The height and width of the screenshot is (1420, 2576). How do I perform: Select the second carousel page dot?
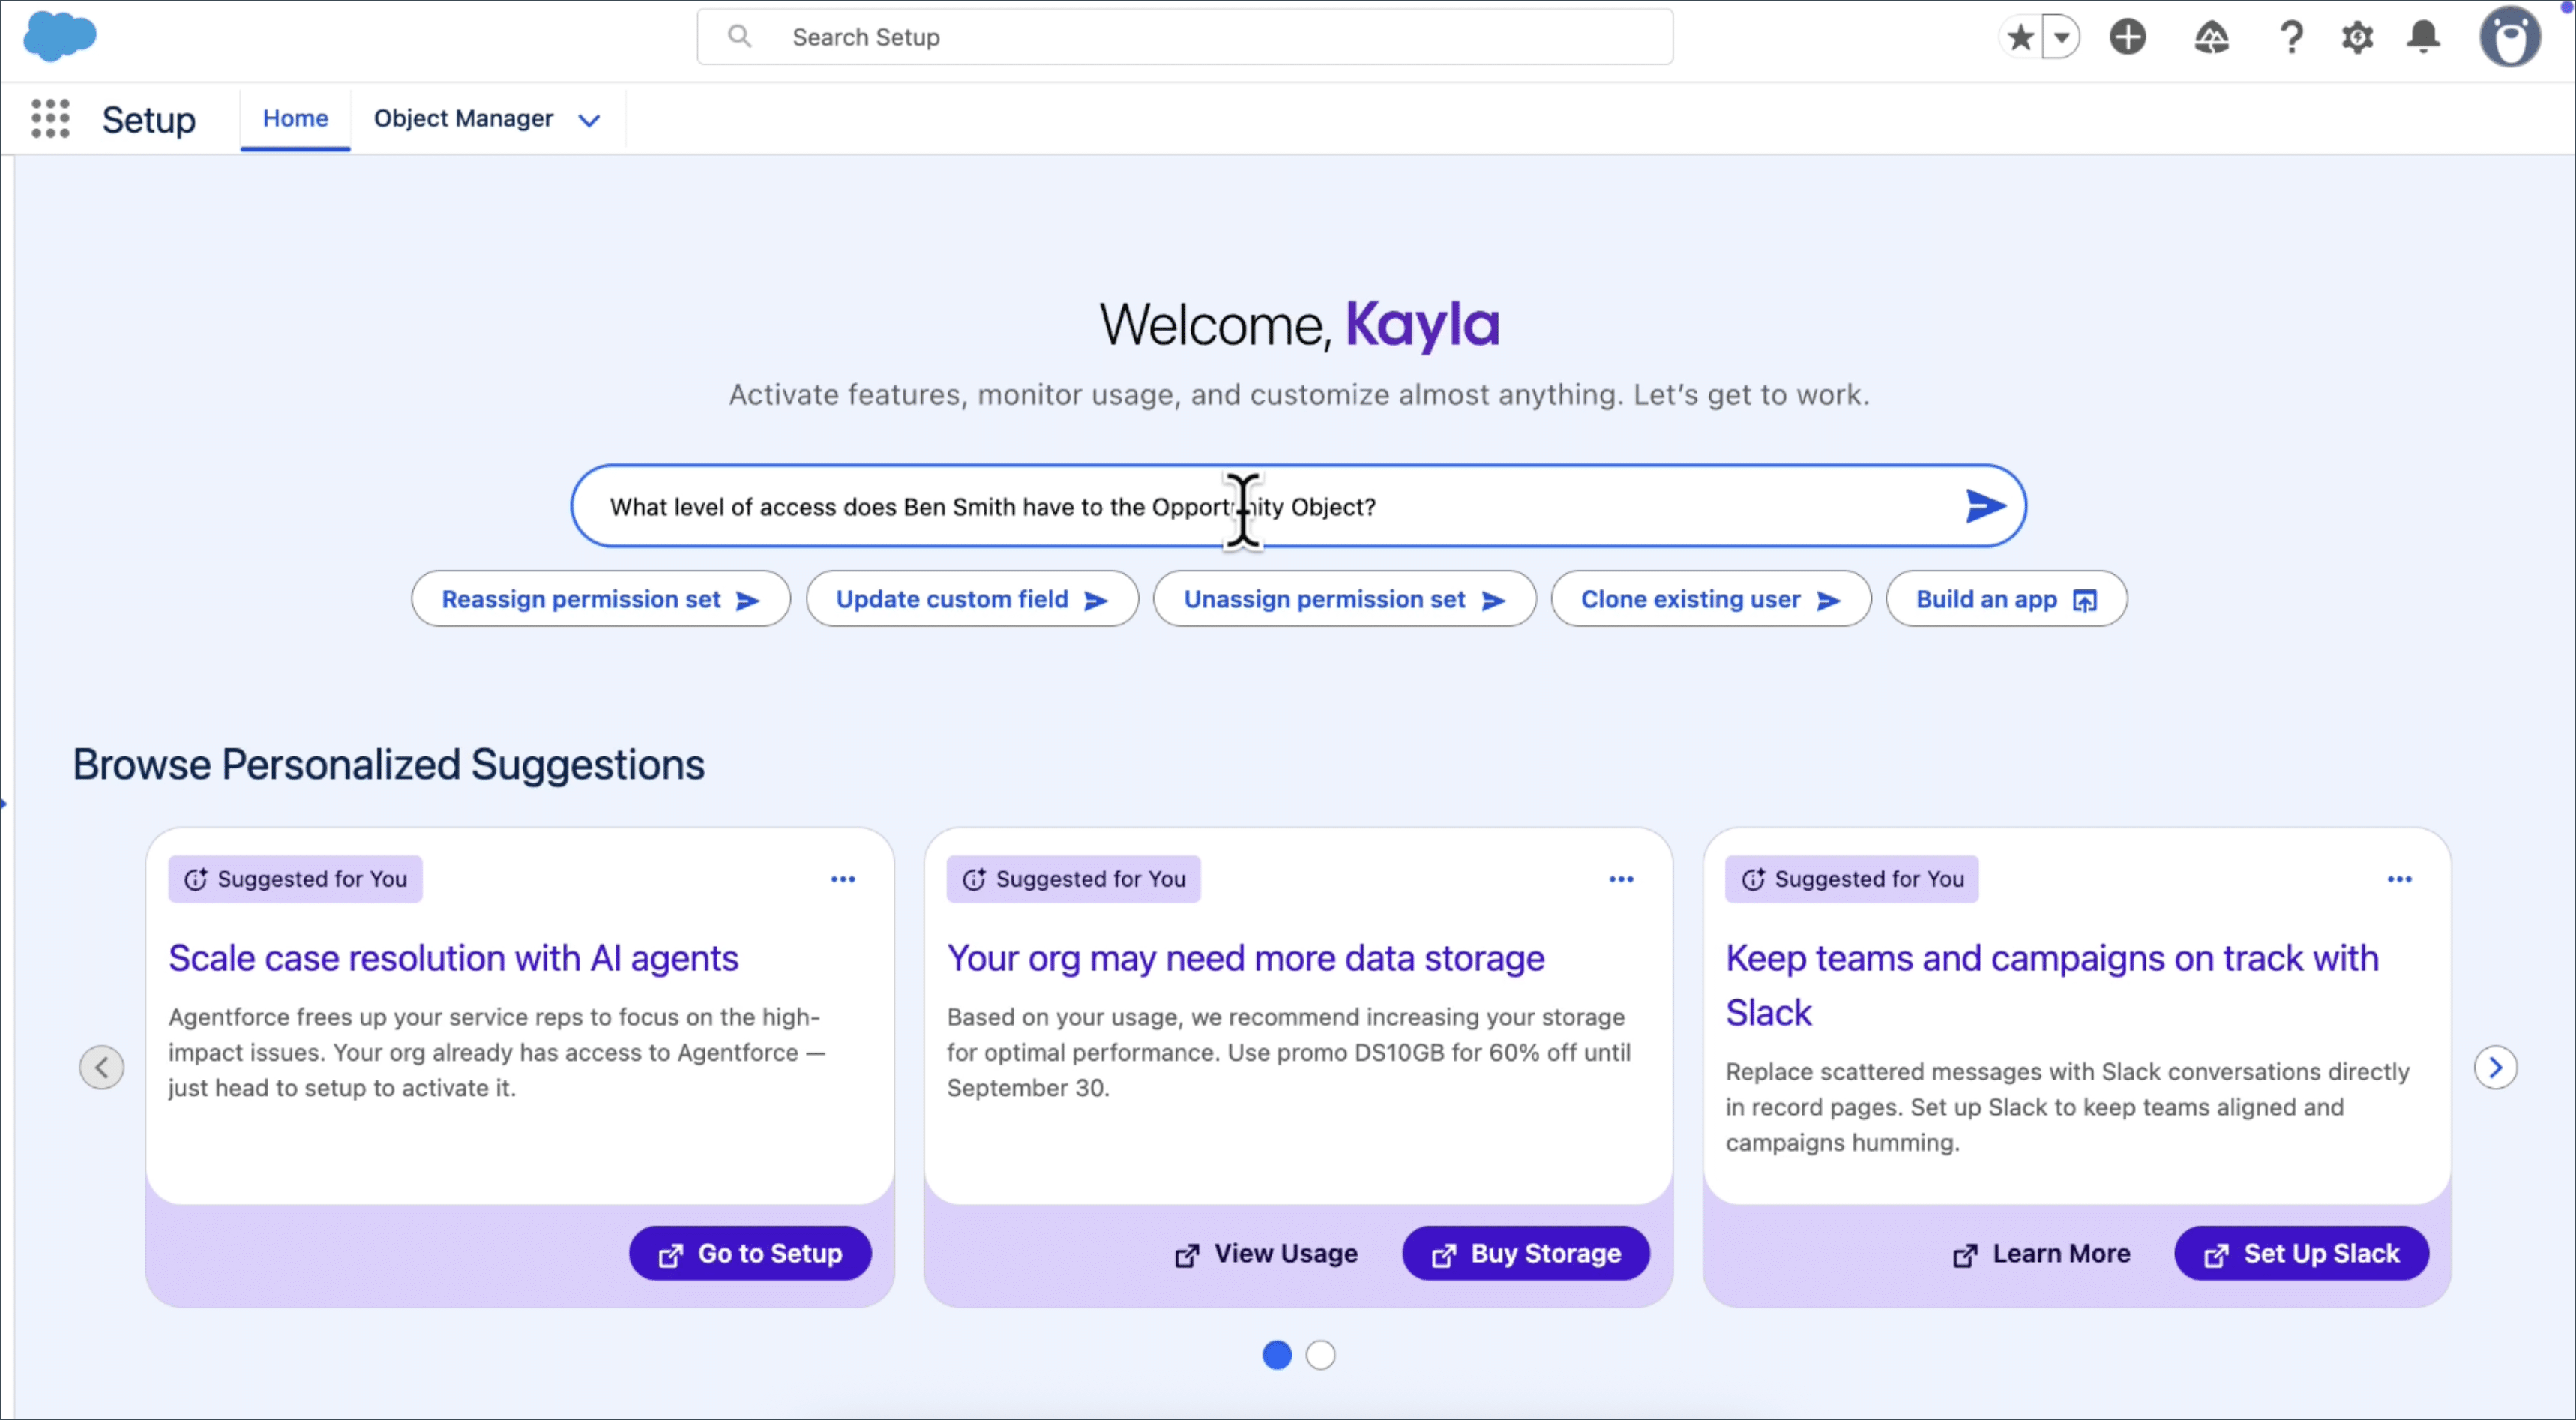click(1320, 1355)
